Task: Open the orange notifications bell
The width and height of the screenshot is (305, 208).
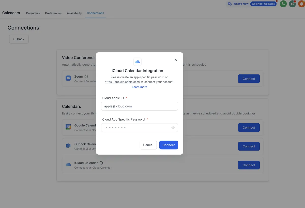Action: click(302, 4)
